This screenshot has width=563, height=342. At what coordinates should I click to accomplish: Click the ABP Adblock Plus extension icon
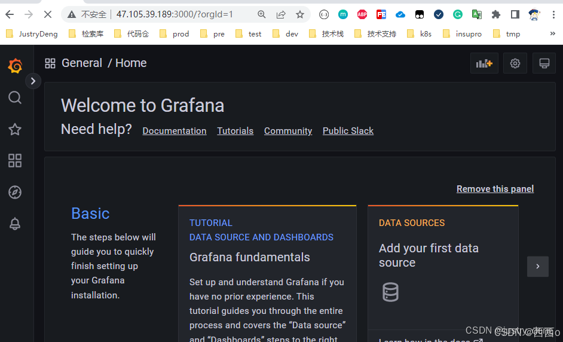pos(362,14)
